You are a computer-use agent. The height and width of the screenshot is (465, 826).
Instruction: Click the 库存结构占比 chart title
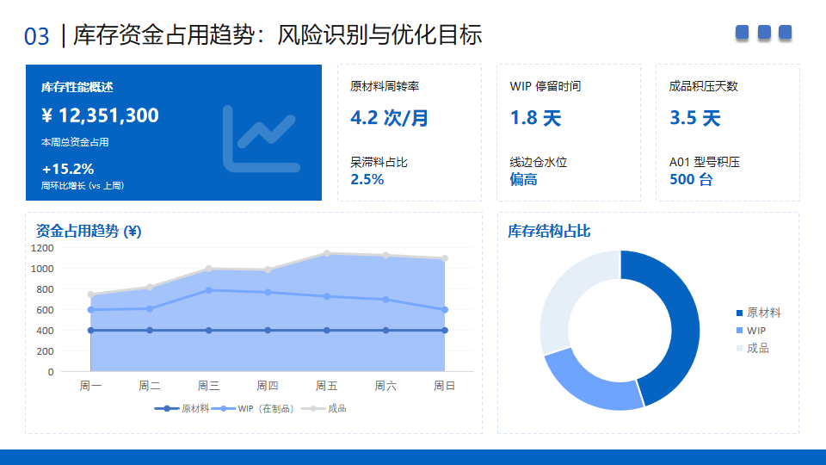click(x=549, y=231)
